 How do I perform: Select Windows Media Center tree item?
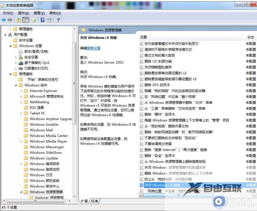[49, 136]
